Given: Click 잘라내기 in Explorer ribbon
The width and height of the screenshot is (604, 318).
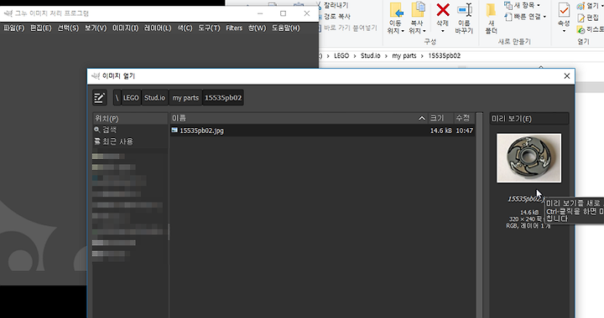Looking at the screenshot, I should coord(333,5).
